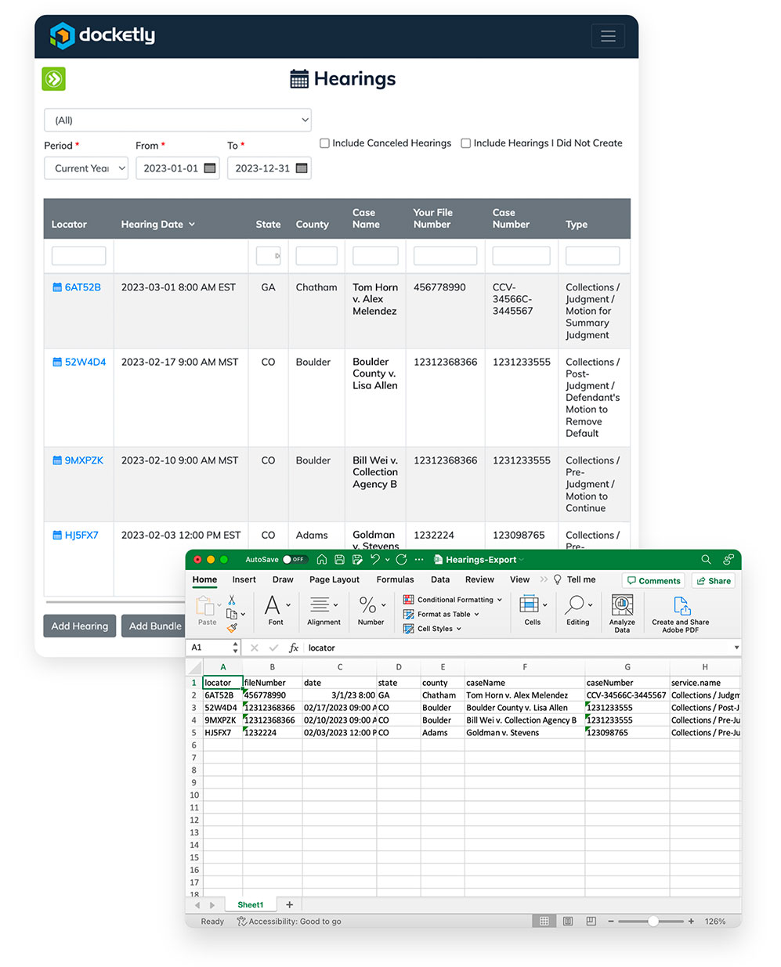Click the green double-arrow expand sidebar icon
Screen dimensions: 781x967
point(53,79)
